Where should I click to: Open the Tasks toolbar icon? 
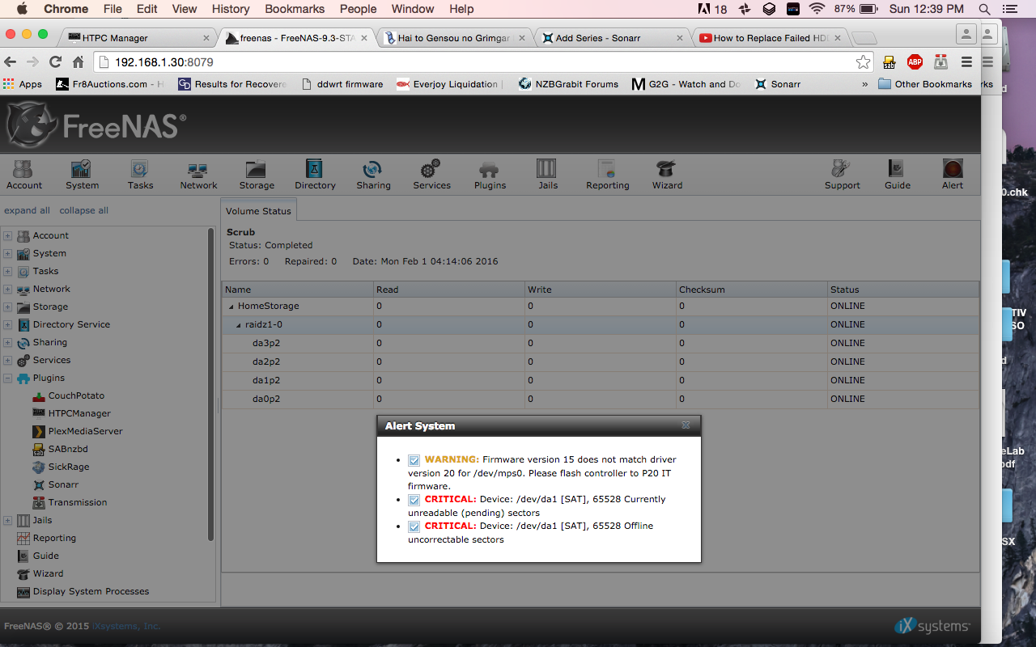[x=140, y=174]
